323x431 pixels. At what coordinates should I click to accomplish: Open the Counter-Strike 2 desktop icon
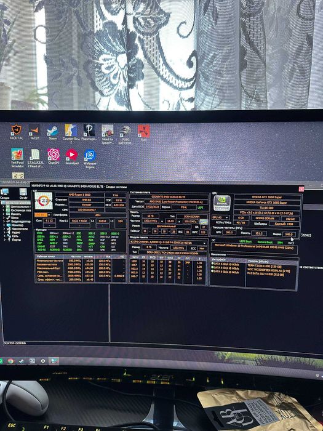coord(71,133)
